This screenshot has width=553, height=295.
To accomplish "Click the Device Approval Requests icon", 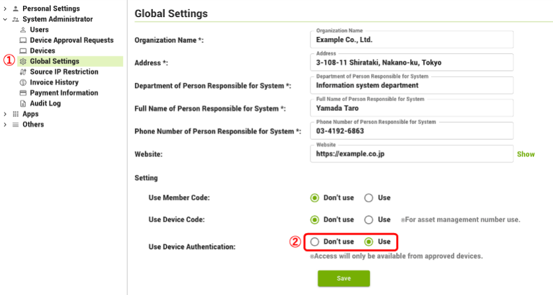I will [x=23, y=40].
